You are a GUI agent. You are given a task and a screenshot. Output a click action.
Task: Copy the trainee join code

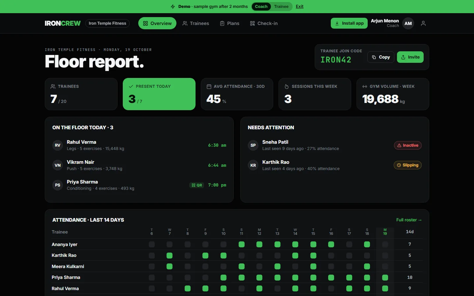(381, 57)
